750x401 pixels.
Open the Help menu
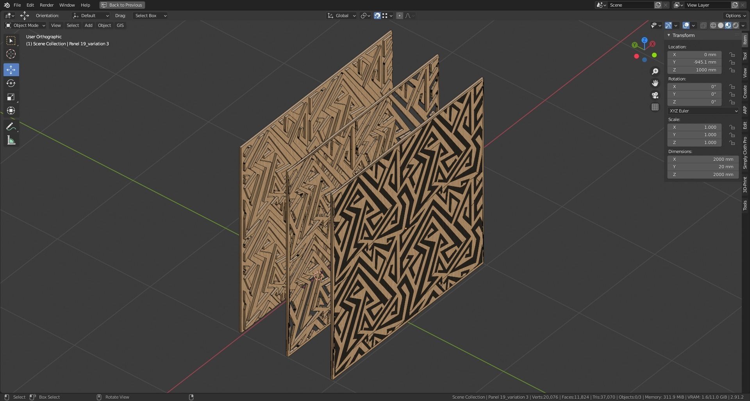85,5
